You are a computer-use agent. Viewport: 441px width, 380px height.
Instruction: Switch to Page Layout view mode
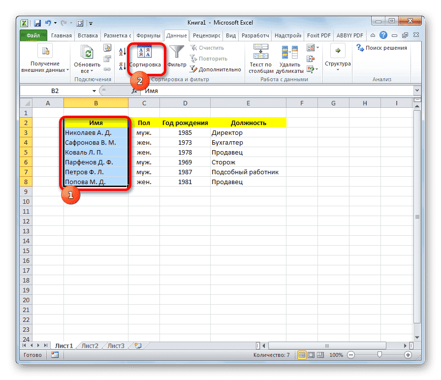[312, 354]
